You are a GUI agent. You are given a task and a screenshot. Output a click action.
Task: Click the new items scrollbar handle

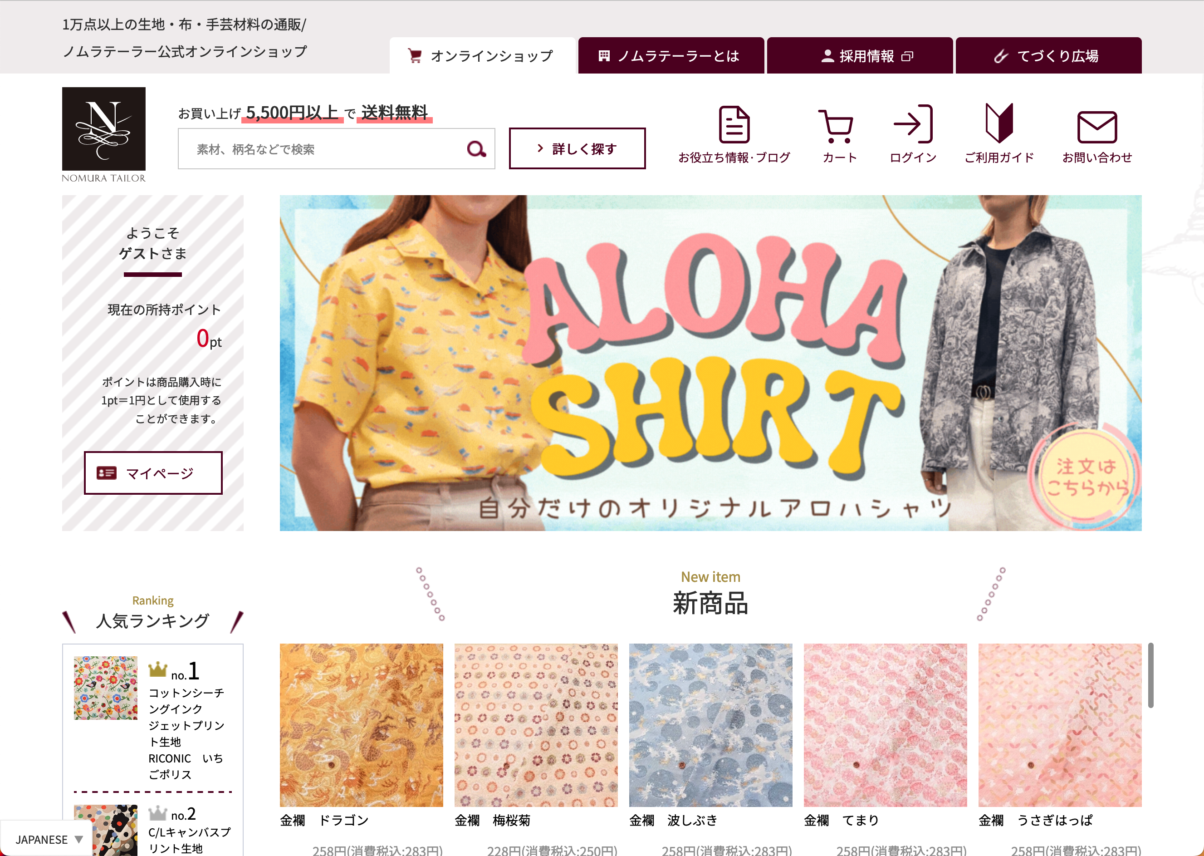tap(1151, 675)
